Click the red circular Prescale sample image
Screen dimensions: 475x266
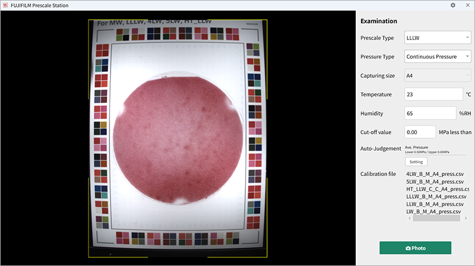[x=176, y=141]
